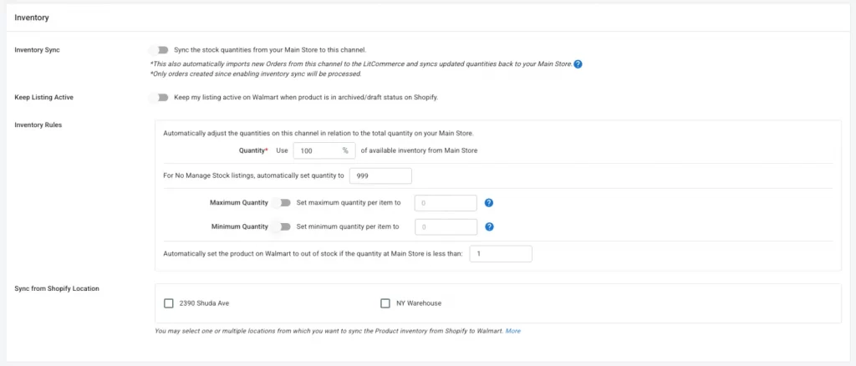Click 'Set maximum quantity per item to' text

[x=349, y=203]
